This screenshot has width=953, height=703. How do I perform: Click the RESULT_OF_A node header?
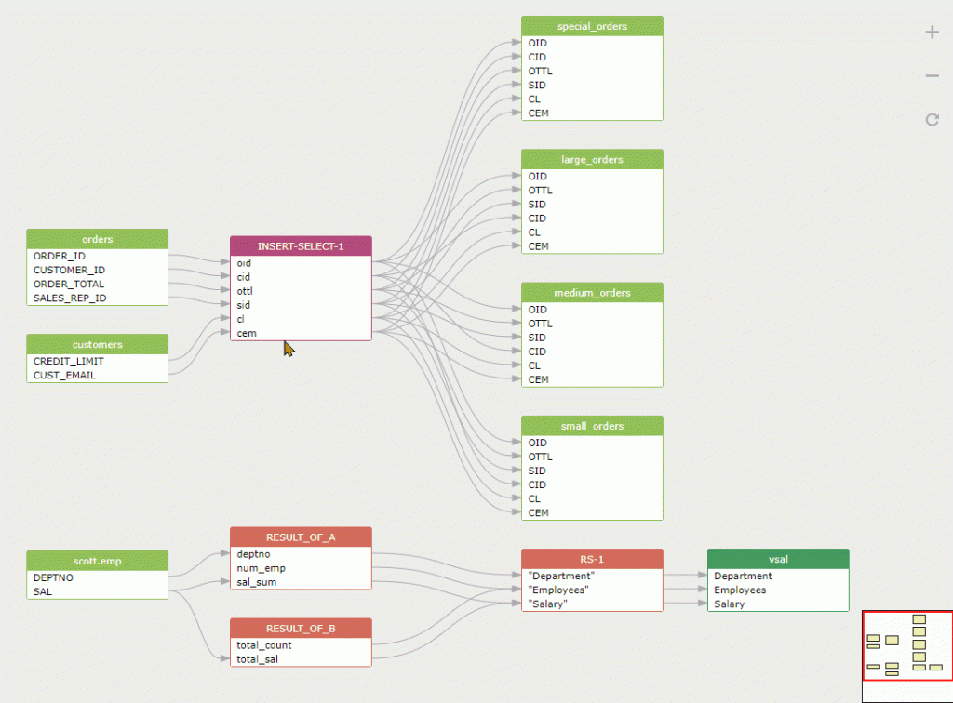(301, 537)
